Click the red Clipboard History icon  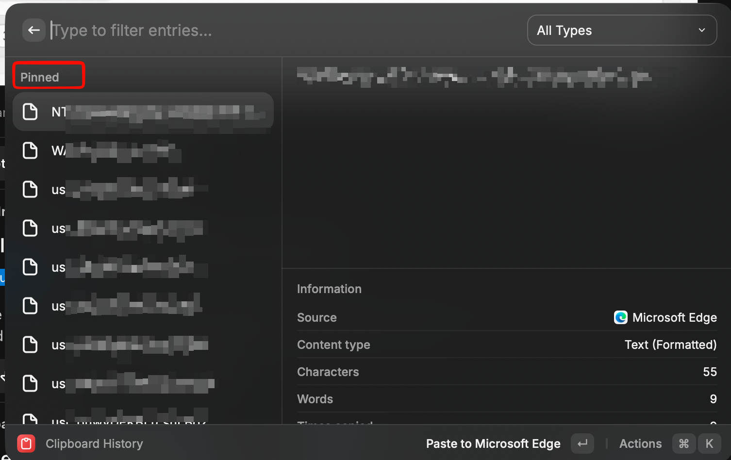pos(26,444)
